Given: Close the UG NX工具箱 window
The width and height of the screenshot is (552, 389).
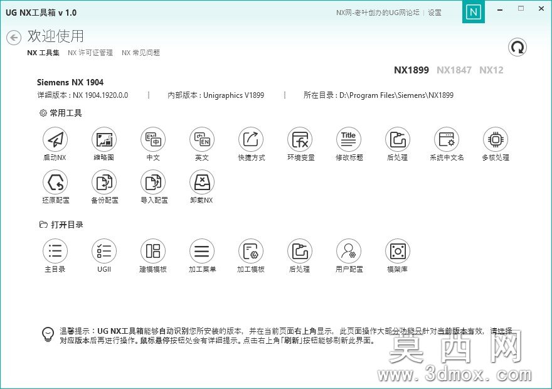Looking at the screenshot, I should click(541, 8).
